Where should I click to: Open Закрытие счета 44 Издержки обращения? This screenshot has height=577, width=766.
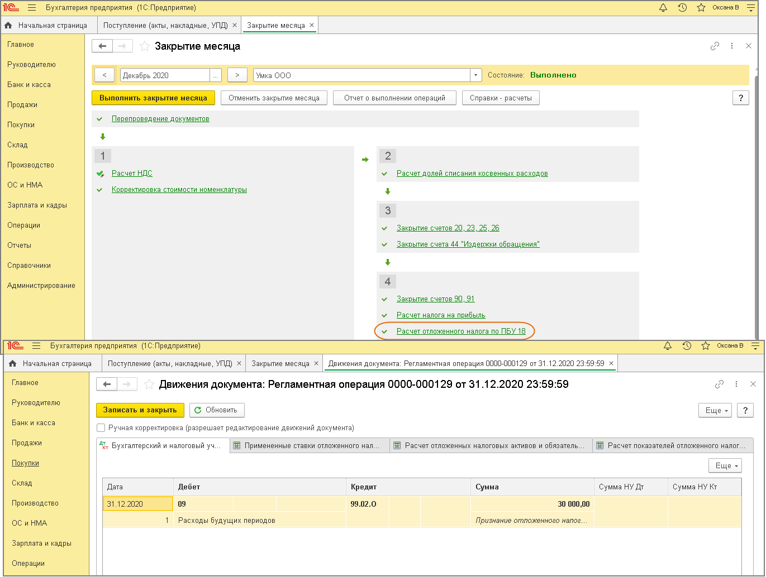coord(468,244)
